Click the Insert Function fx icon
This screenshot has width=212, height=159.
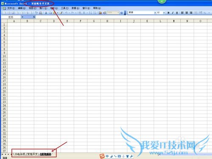tap(34, 17)
